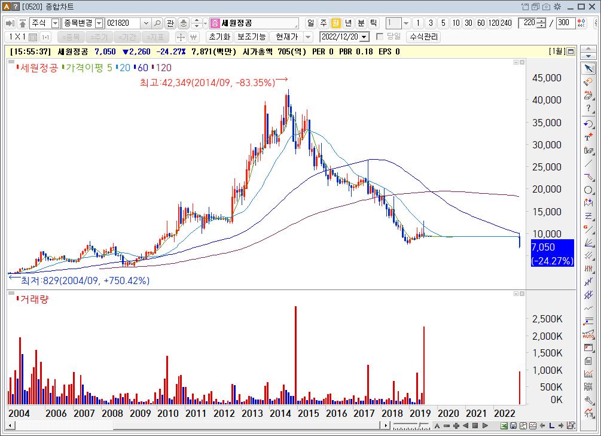The image size is (601, 436).
Task: Click the won currency ₩ icon
Action: coord(193,37)
